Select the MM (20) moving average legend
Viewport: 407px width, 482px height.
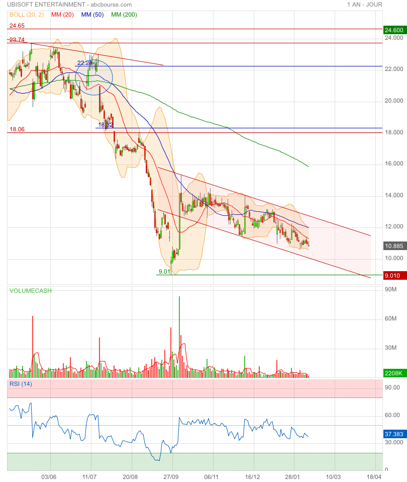[x=63, y=15]
